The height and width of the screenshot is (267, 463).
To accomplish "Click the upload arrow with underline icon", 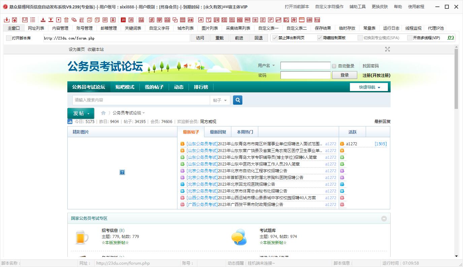I will pyautogui.click(x=51, y=20).
